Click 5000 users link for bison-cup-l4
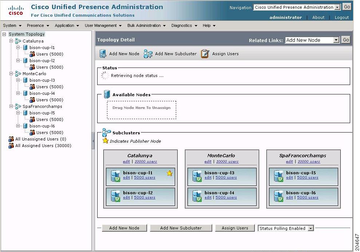This screenshot has height=252, width=360. 226,198
